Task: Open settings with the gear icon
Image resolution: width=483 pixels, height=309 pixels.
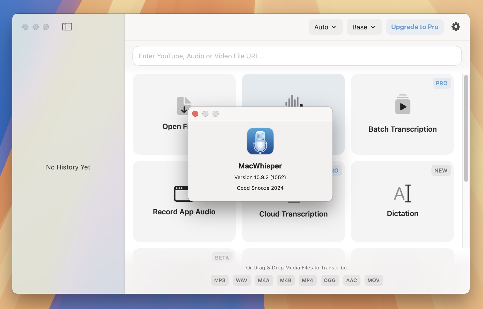Action: 456,27
